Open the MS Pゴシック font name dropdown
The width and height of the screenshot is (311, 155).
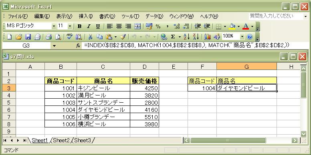[54, 26]
